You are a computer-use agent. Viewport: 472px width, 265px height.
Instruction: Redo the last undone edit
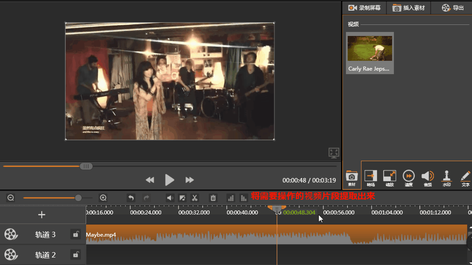click(x=147, y=198)
